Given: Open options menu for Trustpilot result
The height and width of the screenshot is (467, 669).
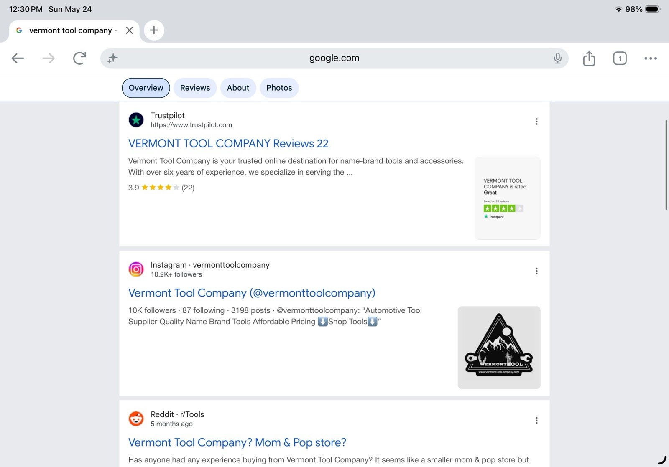Looking at the screenshot, I should pos(536,122).
